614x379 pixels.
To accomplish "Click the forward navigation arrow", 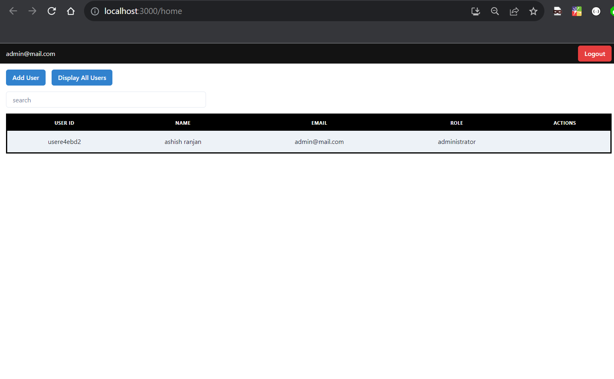I will 32,11.
